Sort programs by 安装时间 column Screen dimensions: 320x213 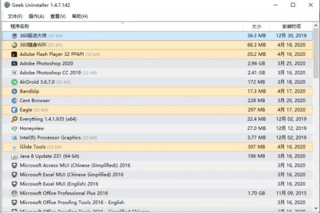[x=291, y=26]
